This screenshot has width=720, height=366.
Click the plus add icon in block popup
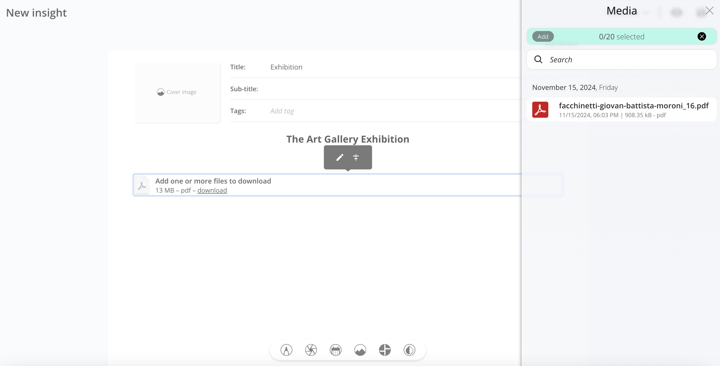(x=355, y=157)
